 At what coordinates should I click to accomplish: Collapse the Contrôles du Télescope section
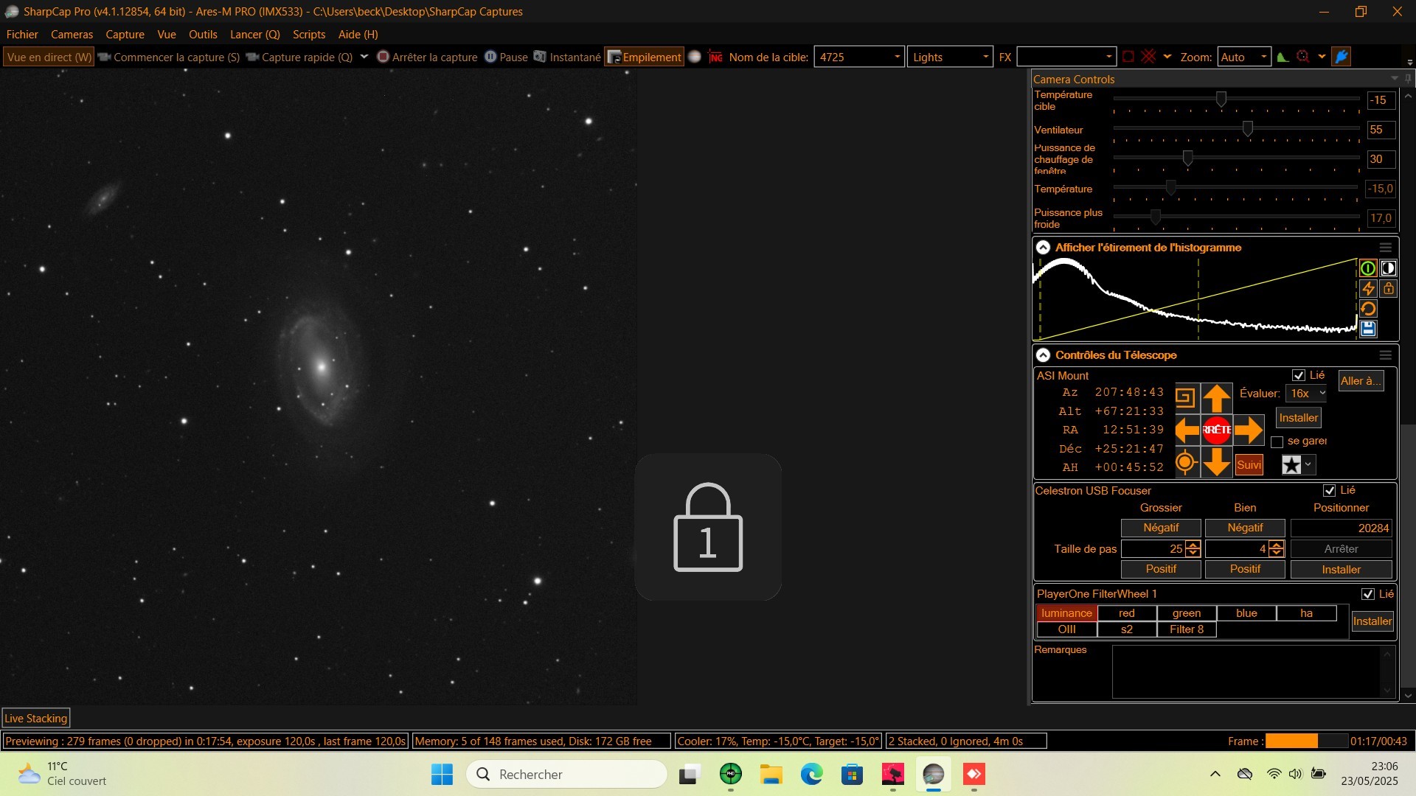[1044, 355]
